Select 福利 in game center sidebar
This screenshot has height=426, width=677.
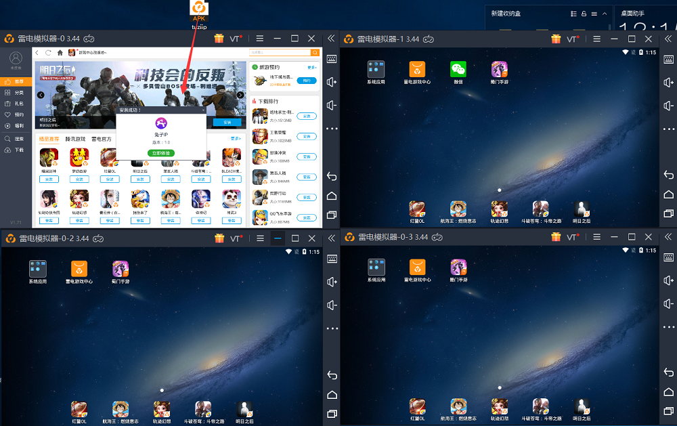pyautogui.click(x=16, y=126)
